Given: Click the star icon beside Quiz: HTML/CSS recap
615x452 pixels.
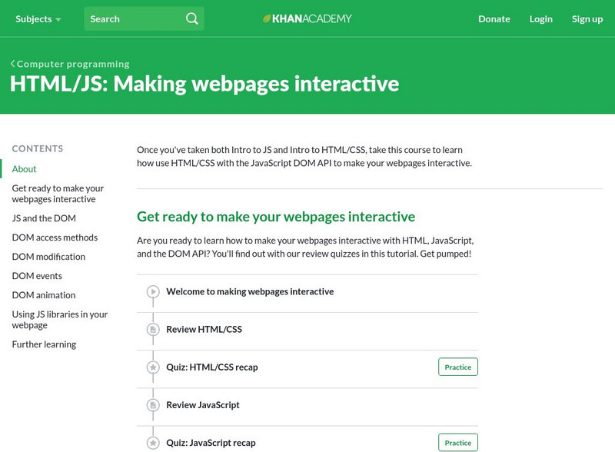Looking at the screenshot, I should pos(153,367).
